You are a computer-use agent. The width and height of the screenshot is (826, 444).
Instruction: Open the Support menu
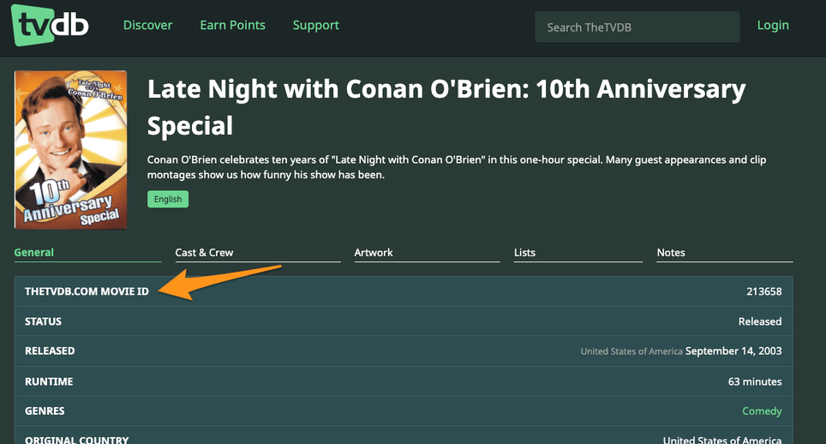click(x=315, y=25)
